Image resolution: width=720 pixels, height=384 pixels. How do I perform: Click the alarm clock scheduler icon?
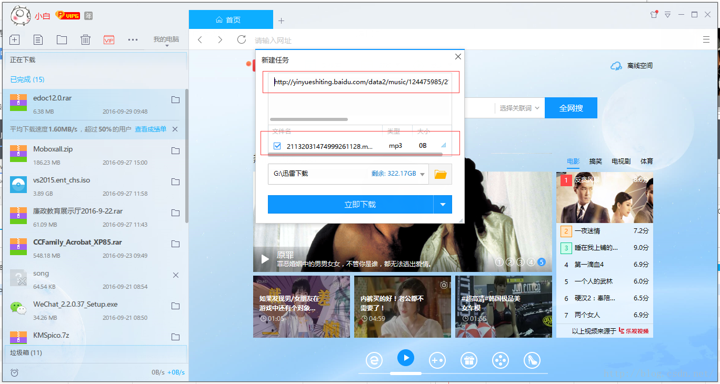pos(14,372)
